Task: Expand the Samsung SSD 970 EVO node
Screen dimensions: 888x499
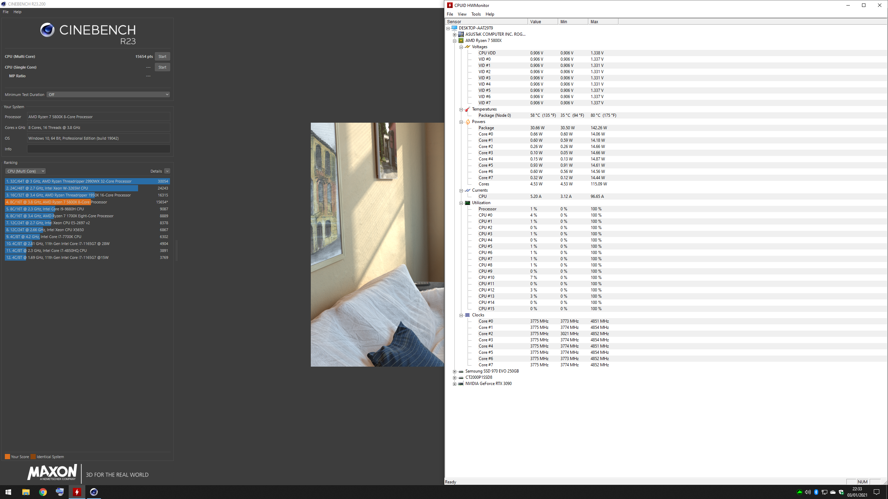Action: tap(455, 371)
